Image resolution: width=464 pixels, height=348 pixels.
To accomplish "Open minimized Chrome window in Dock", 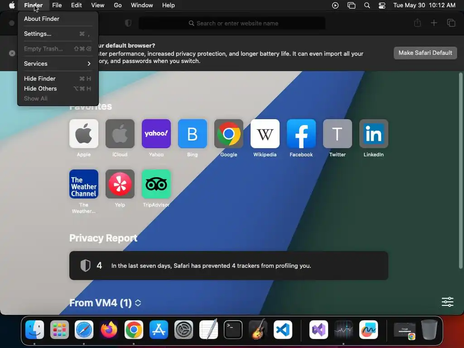I will pyautogui.click(x=405, y=330).
